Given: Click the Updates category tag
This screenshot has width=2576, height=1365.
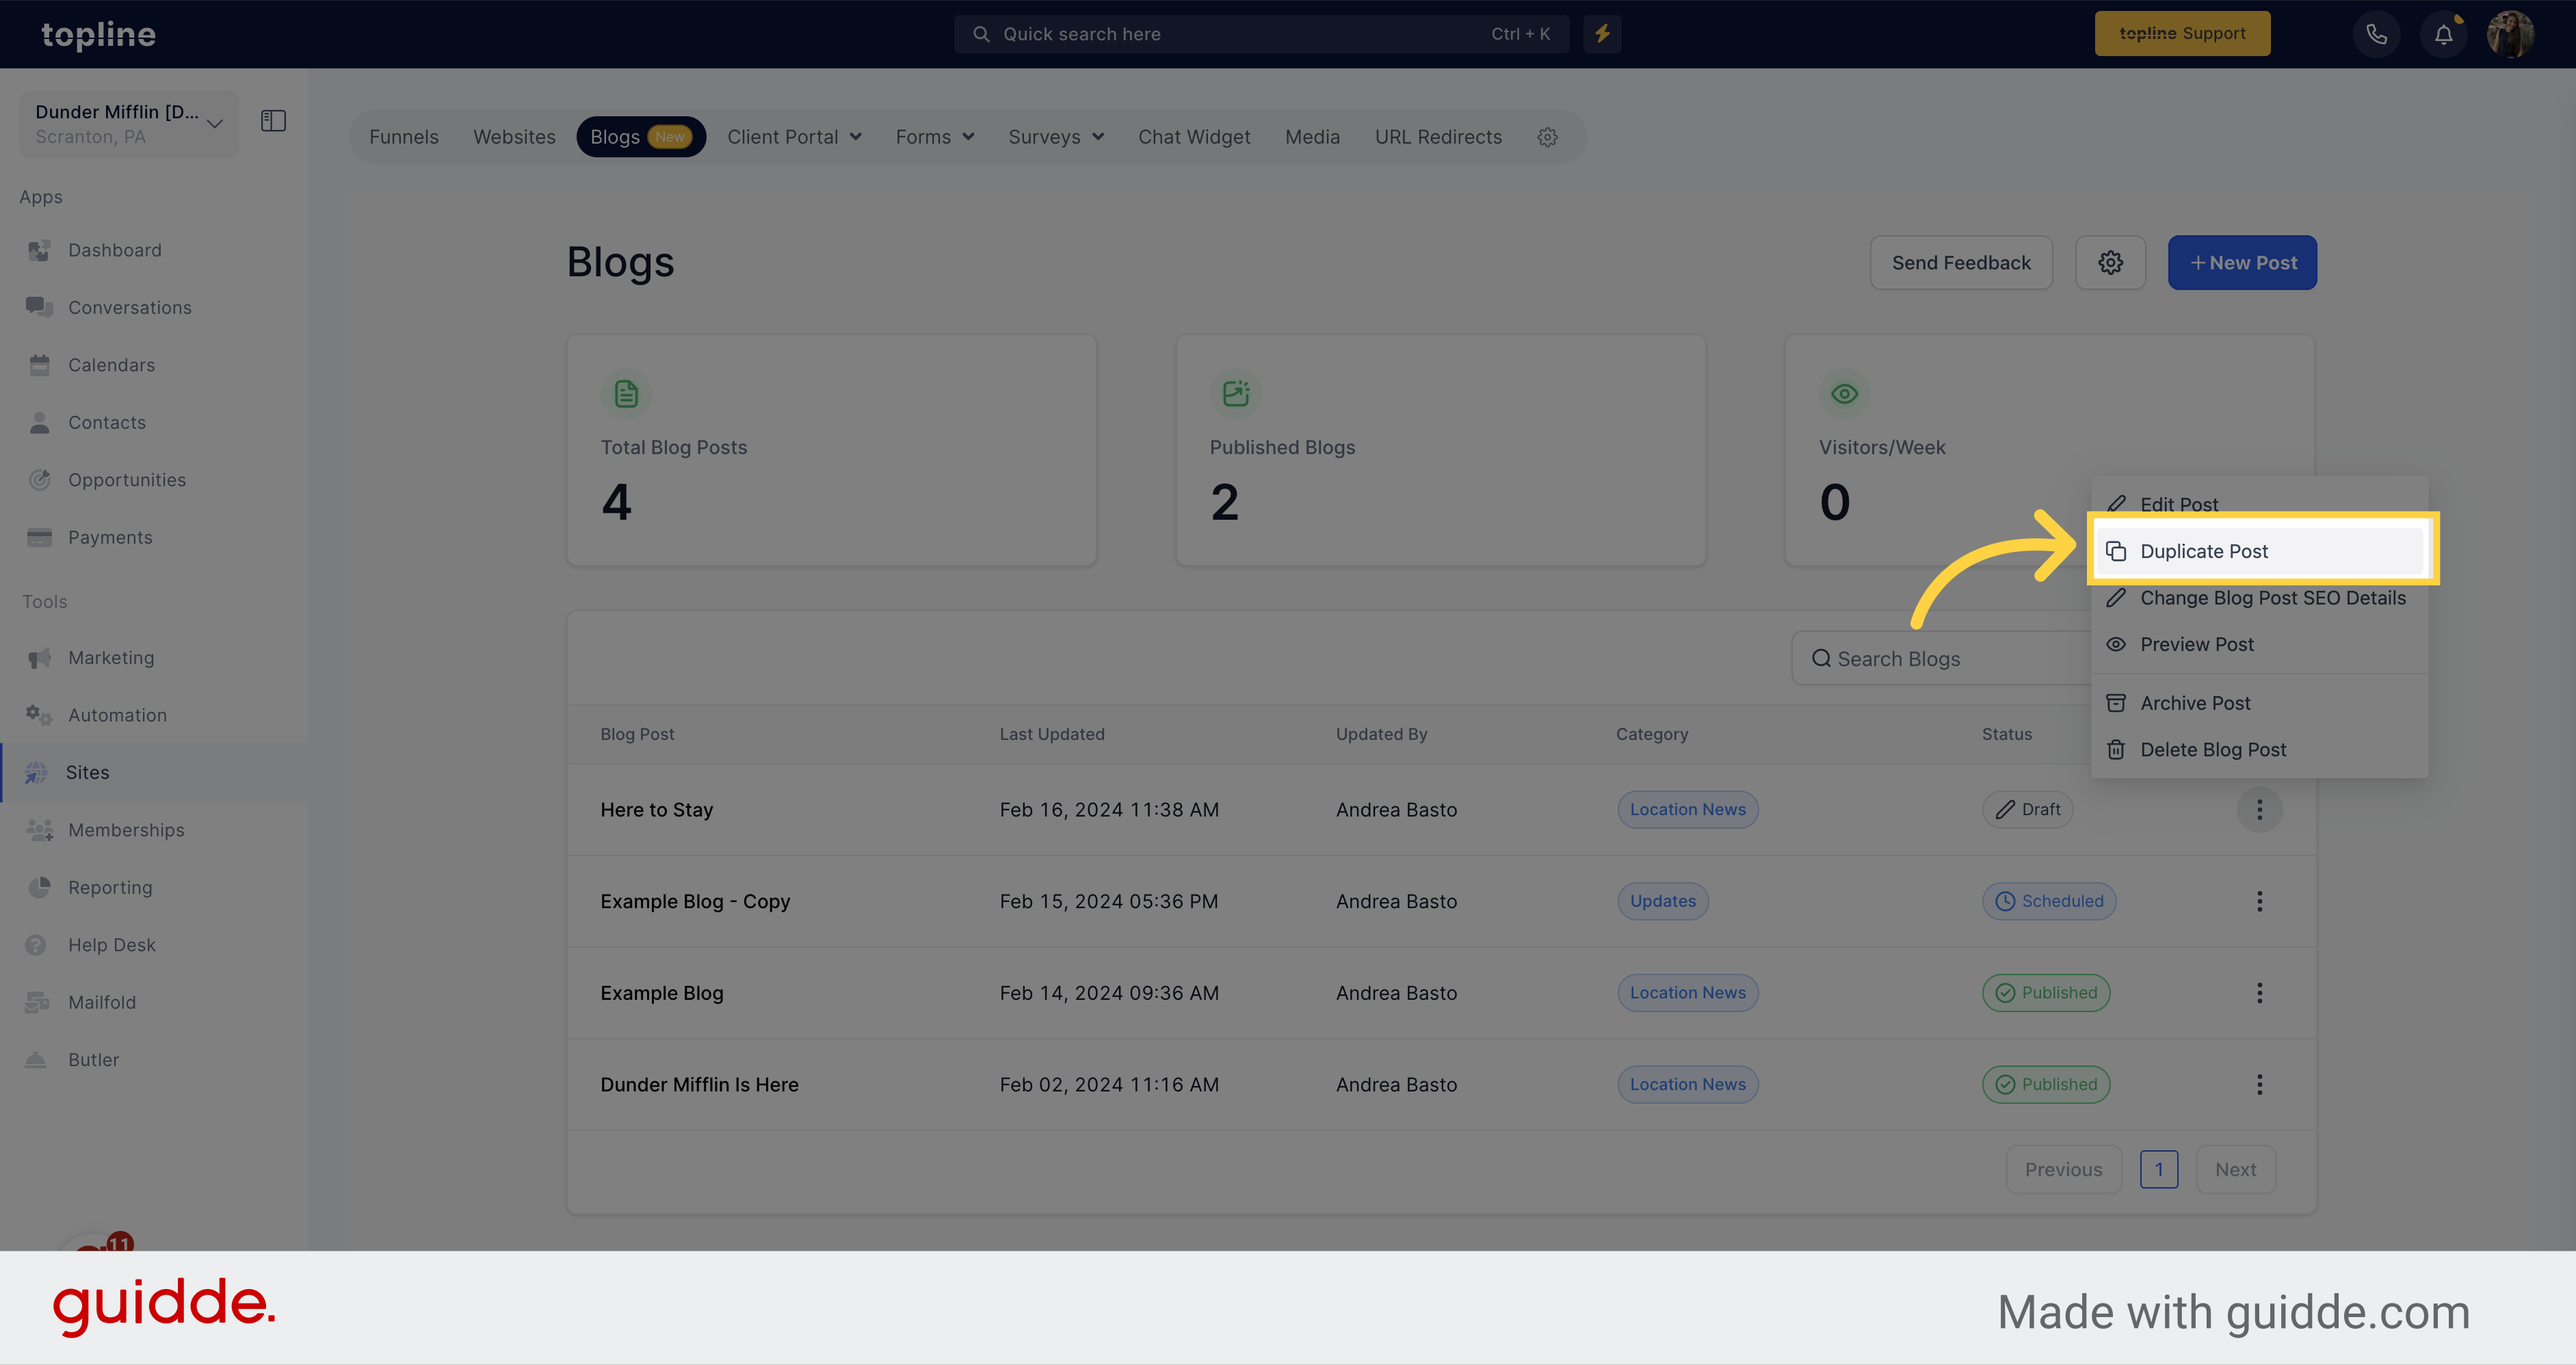Looking at the screenshot, I should [1662, 901].
